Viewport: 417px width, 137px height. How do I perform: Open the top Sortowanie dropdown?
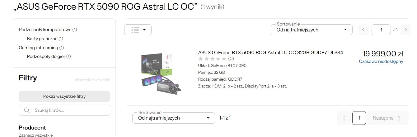pos(312,30)
